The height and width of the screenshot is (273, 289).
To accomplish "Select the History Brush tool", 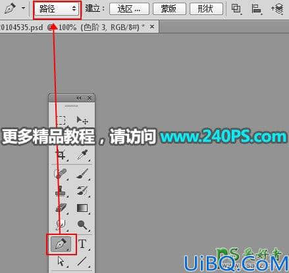I will coord(82,191).
